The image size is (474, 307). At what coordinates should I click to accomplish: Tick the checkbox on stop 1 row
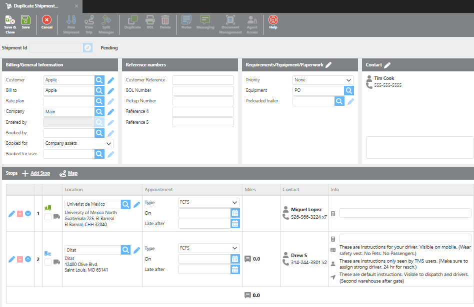(x=48, y=217)
